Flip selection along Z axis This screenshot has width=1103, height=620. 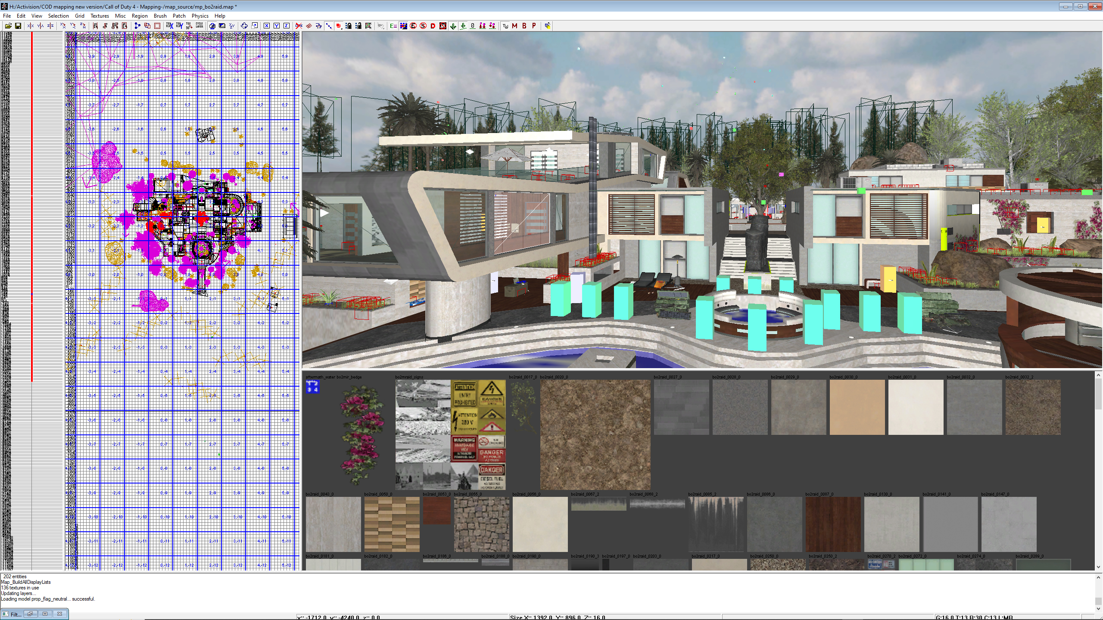pos(50,26)
